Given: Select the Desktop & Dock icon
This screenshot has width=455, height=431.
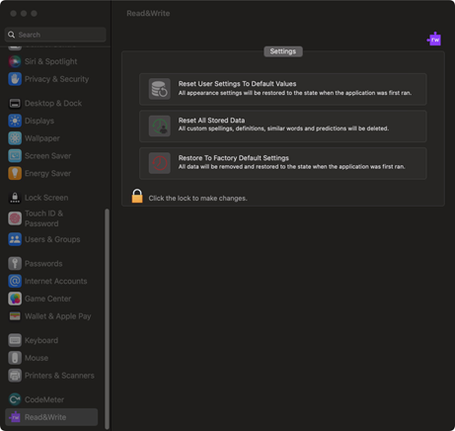Looking at the screenshot, I should [15, 104].
